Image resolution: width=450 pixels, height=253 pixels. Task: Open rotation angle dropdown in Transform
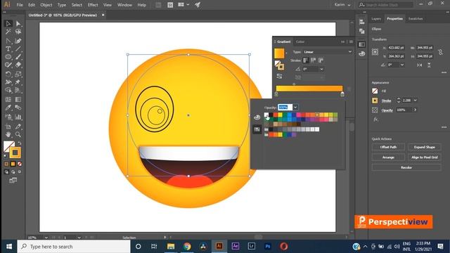coord(402,65)
